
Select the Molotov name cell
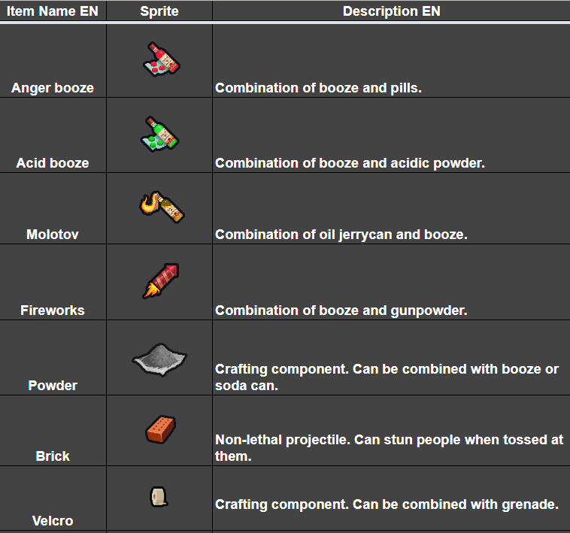coord(53,235)
